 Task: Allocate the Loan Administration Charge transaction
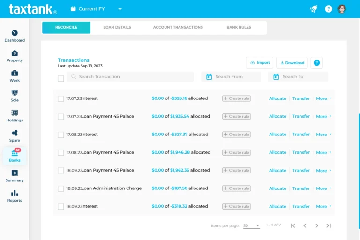click(277, 188)
